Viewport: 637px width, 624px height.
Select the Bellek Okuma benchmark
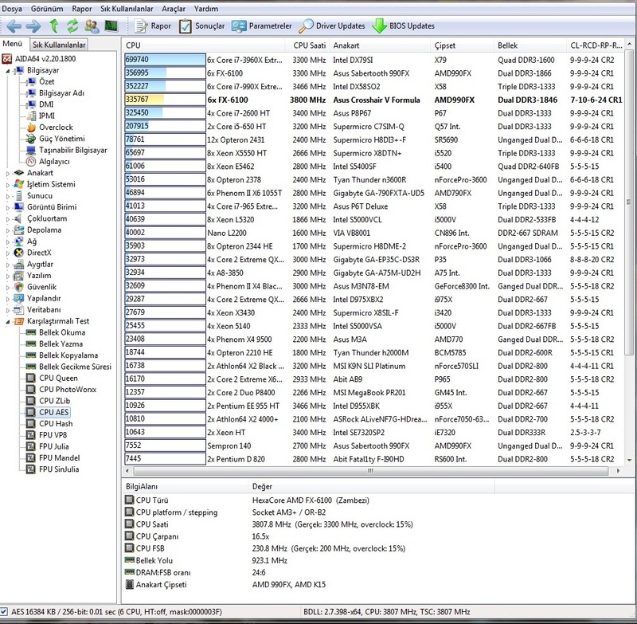(62, 332)
